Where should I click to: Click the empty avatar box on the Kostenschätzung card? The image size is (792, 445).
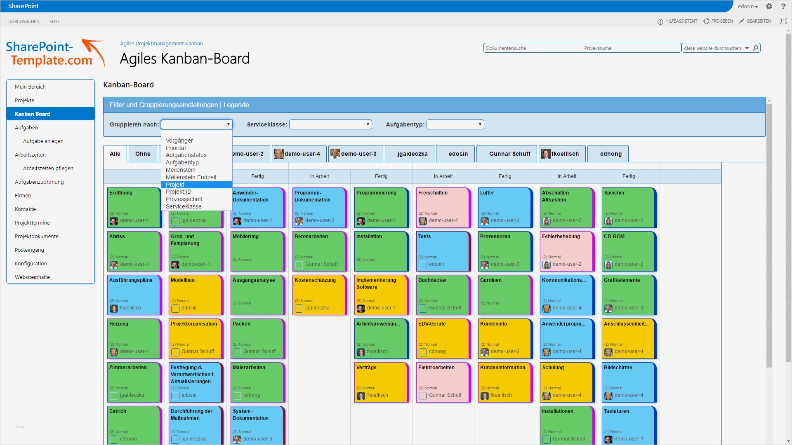click(x=299, y=308)
